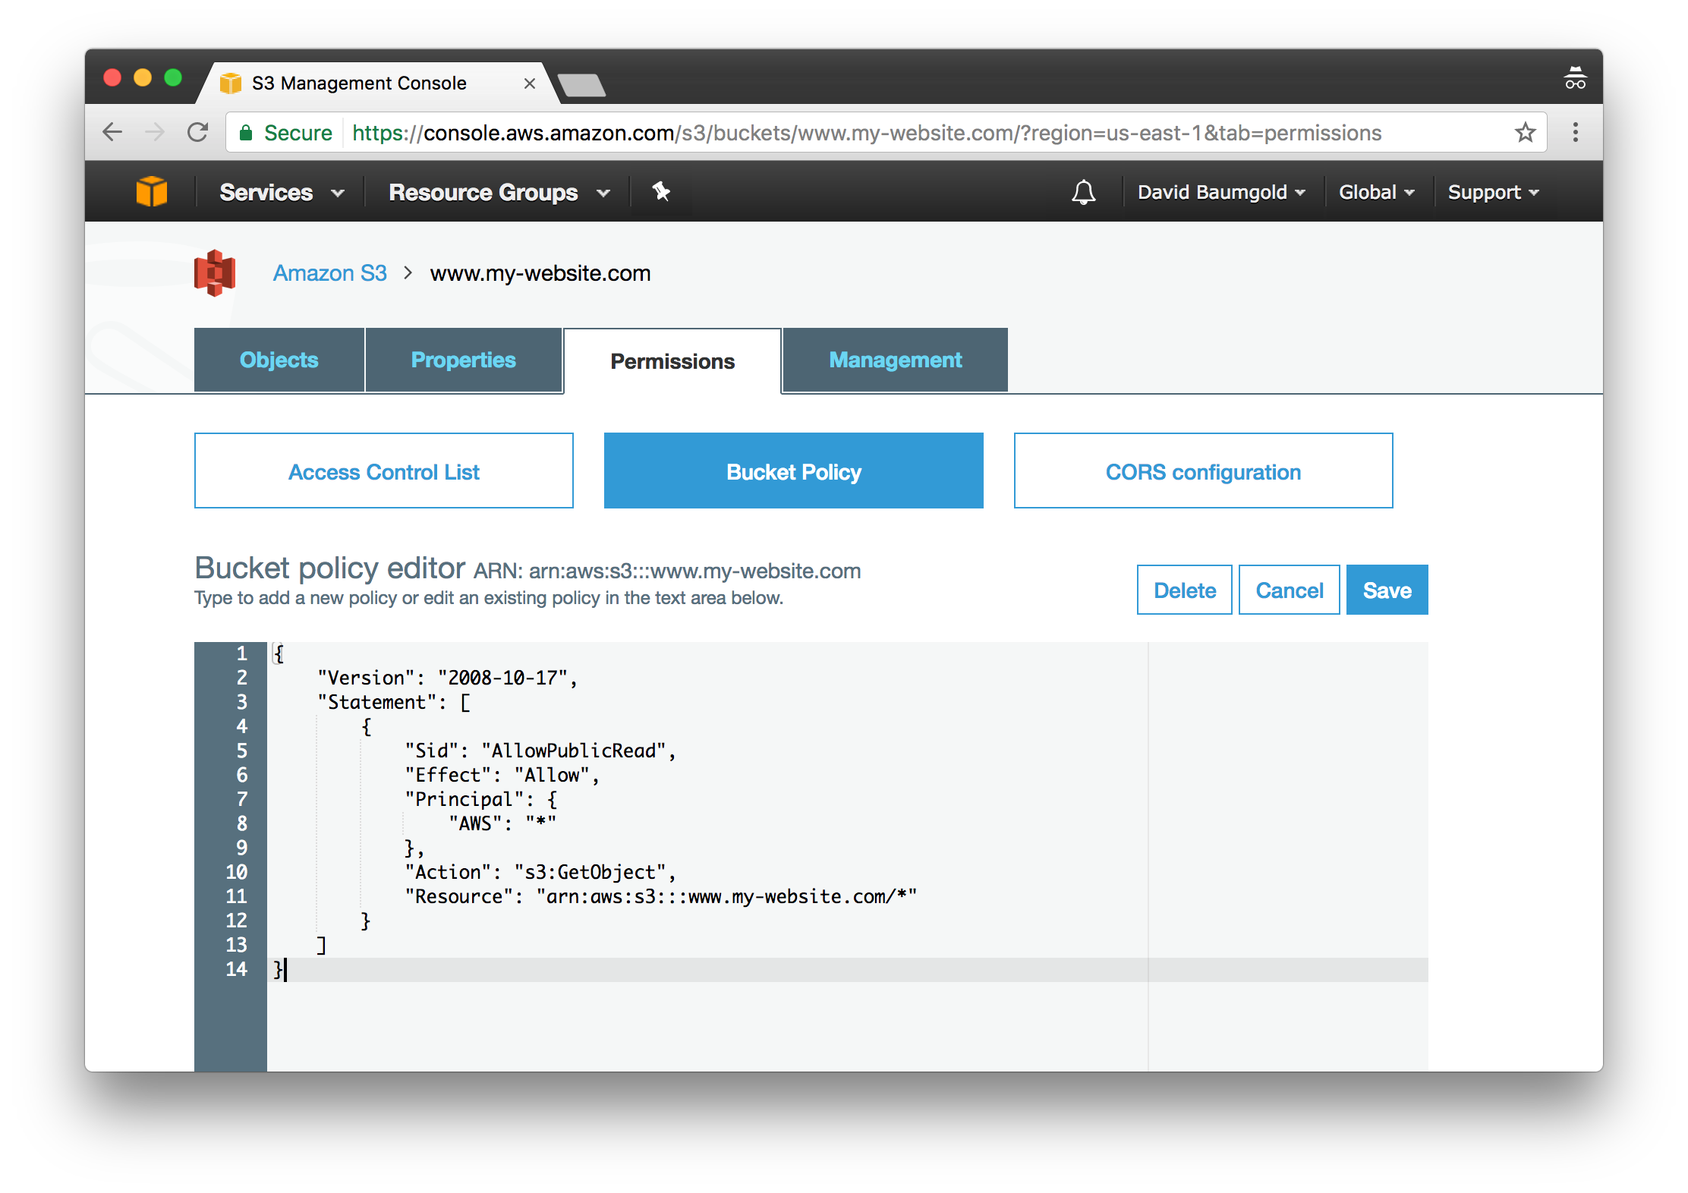The image size is (1688, 1193).
Task: Open the Support dropdown menu
Action: tap(1493, 192)
